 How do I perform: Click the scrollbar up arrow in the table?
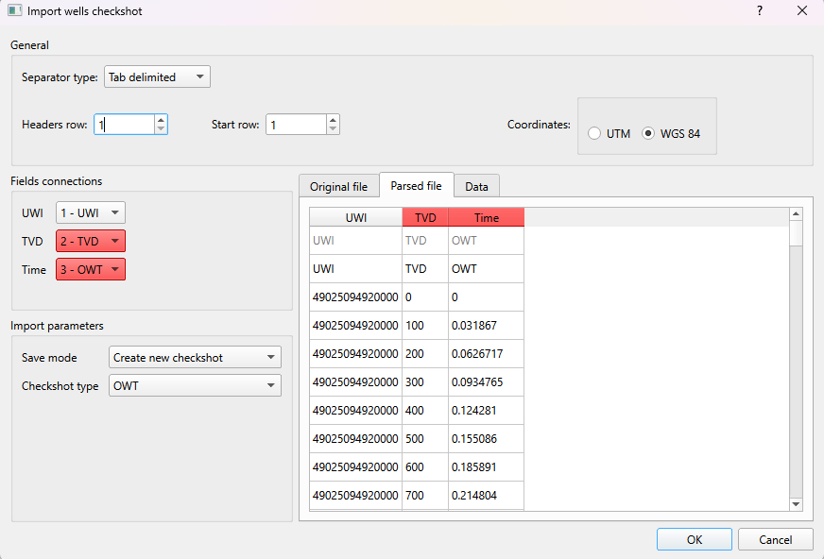coord(796,214)
